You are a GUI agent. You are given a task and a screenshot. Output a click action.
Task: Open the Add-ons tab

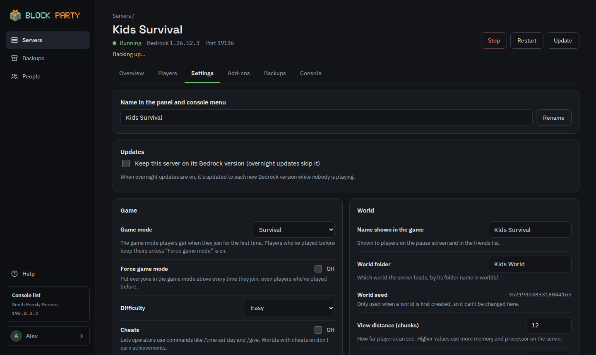coord(239,73)
